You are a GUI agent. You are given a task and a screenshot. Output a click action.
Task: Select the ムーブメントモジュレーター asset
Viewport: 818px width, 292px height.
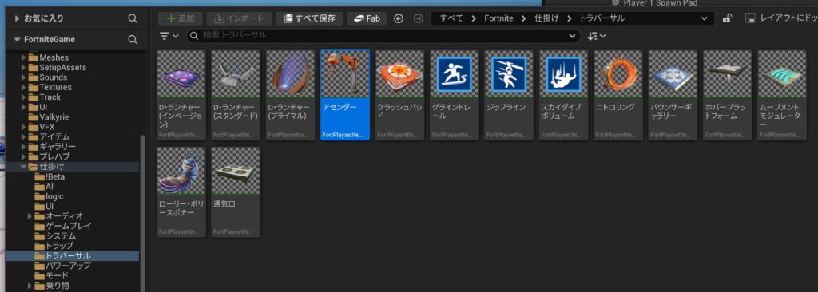(x=782, y=95)
